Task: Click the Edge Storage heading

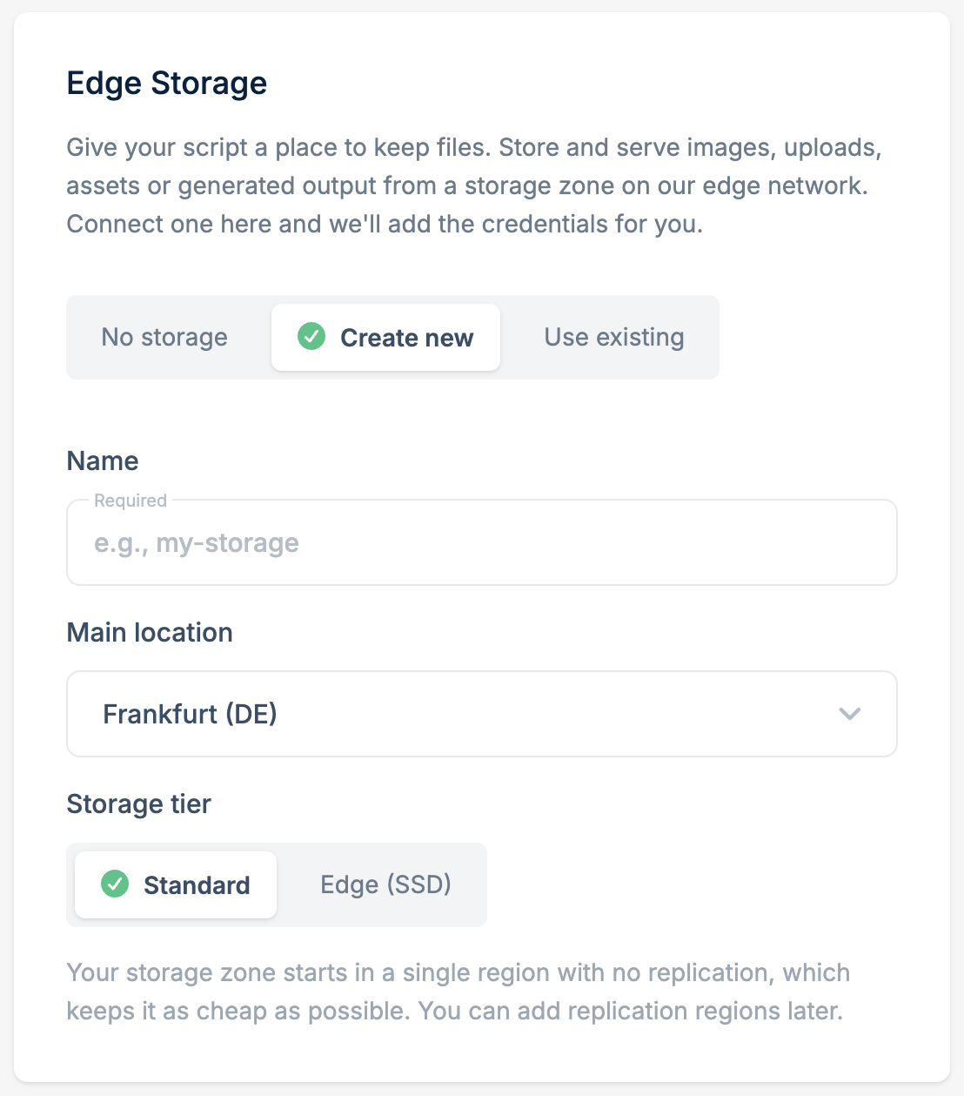Action: click(167, 84)
